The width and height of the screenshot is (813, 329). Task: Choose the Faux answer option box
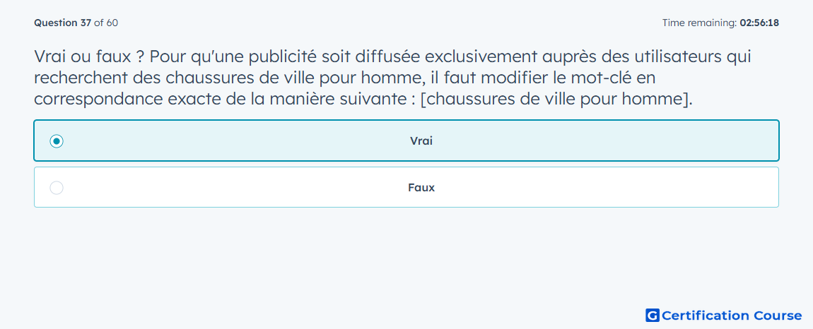pyautogui.click(x=406, y=187)
